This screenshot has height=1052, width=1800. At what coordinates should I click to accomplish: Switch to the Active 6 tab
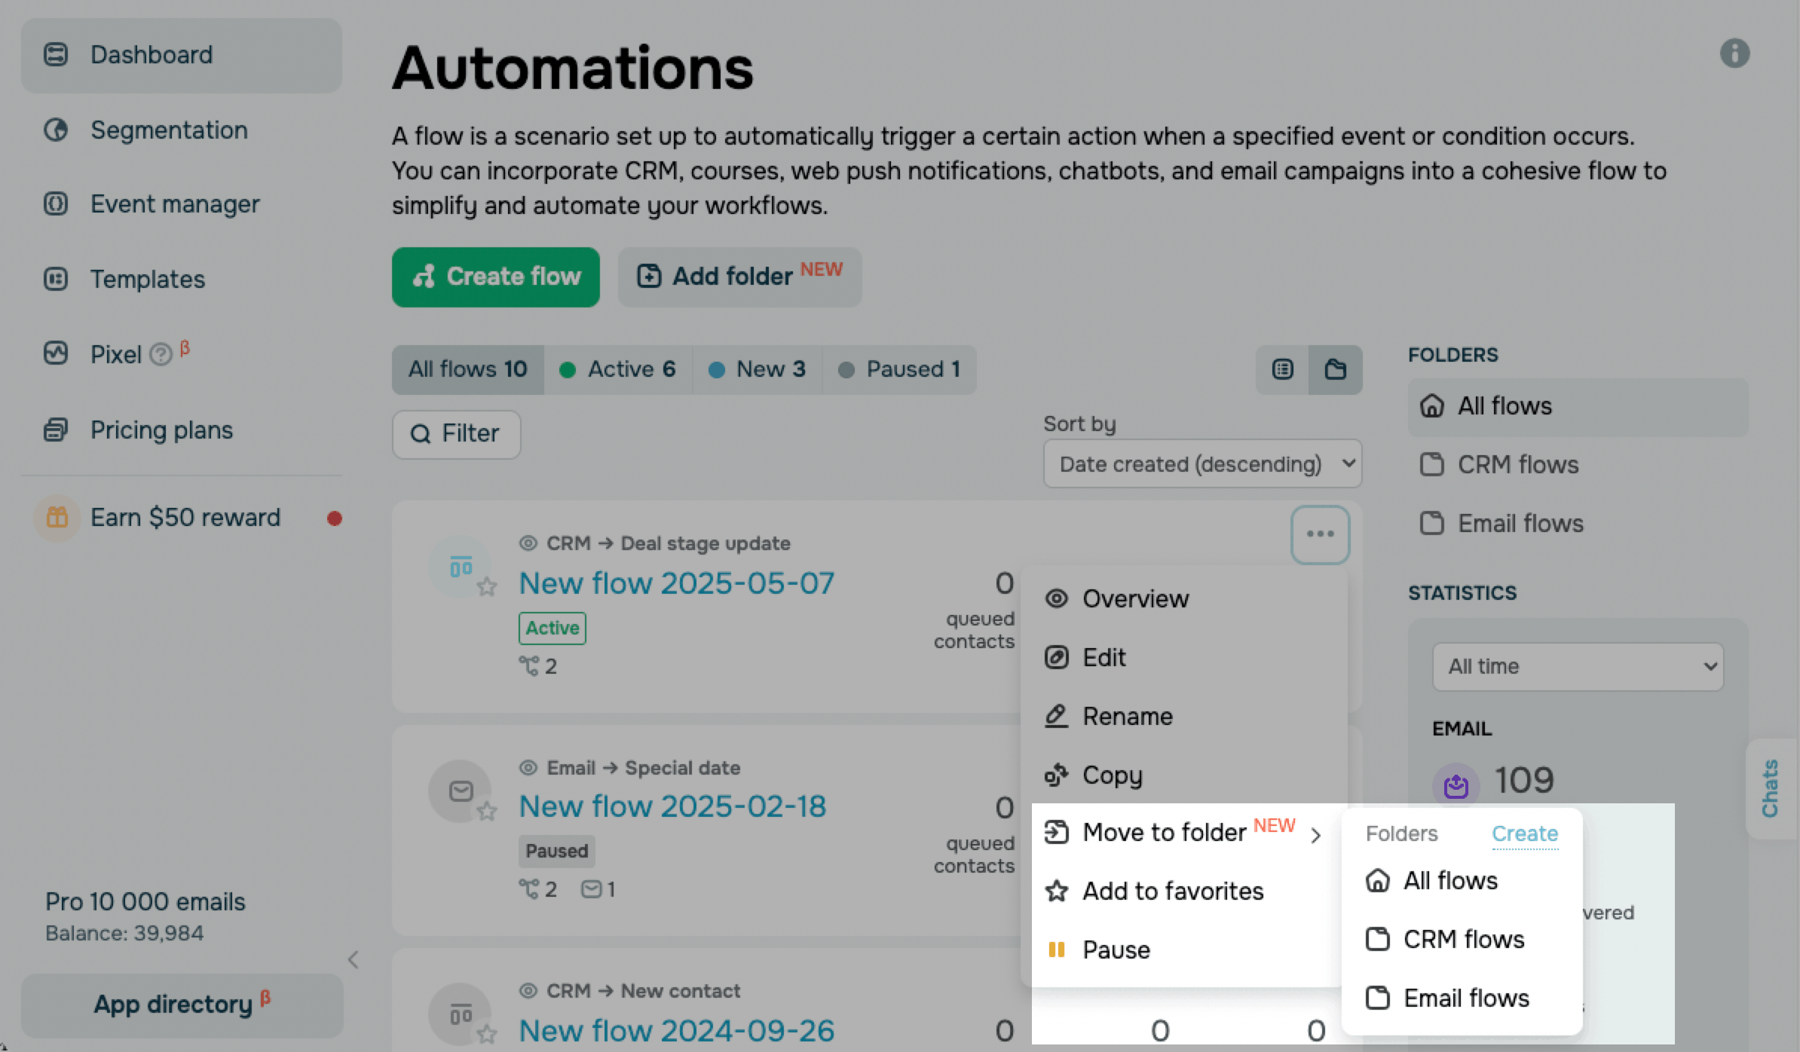click(x=617, y=369)
